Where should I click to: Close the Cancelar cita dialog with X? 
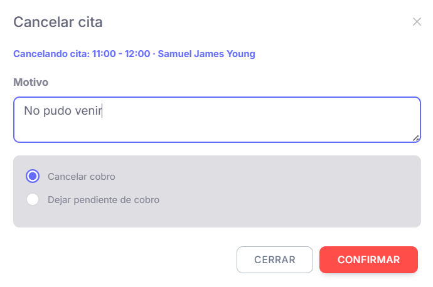(417, 22)
